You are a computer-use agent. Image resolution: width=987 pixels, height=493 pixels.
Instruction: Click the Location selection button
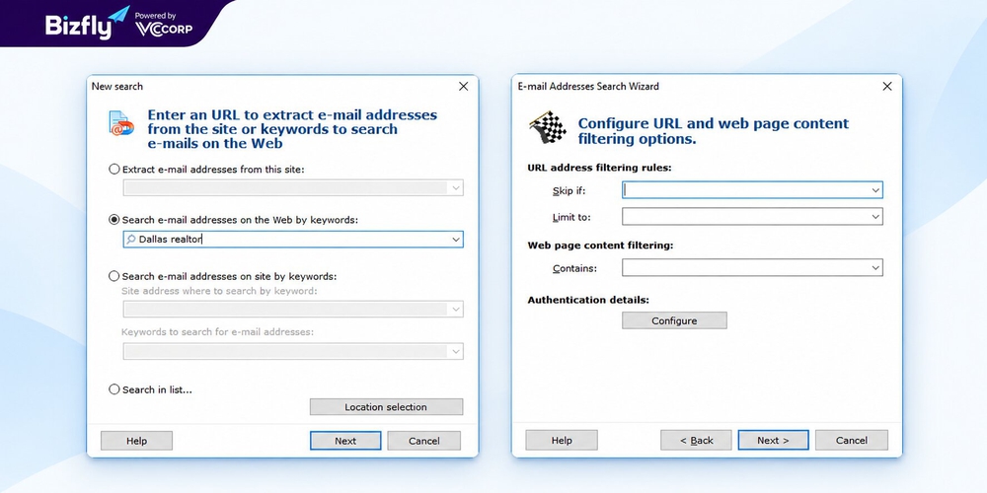[386, 407]
